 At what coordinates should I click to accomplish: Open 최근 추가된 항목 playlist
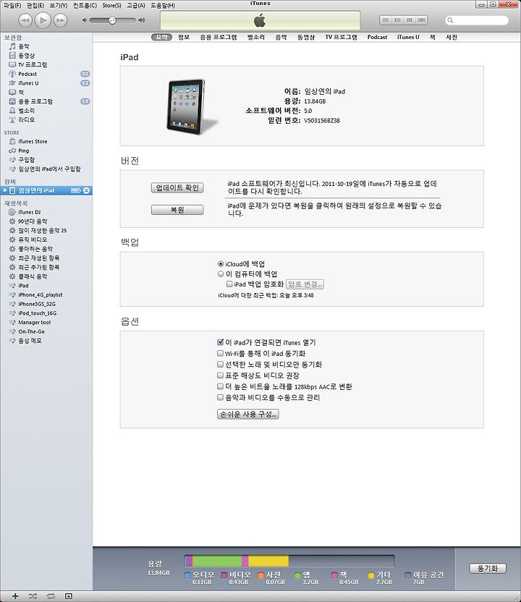pyautogui.click(x=39, y=267)
